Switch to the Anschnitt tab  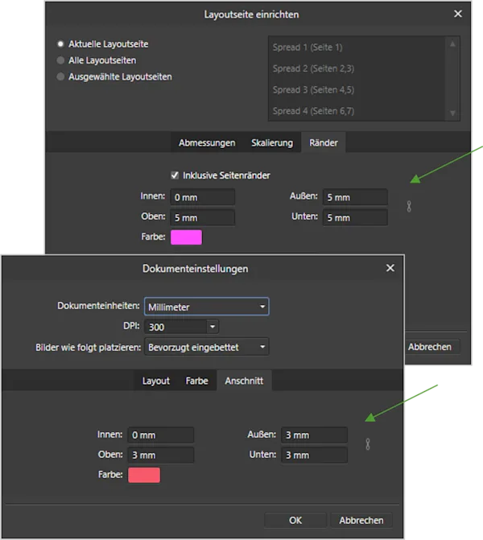point(244,381)
